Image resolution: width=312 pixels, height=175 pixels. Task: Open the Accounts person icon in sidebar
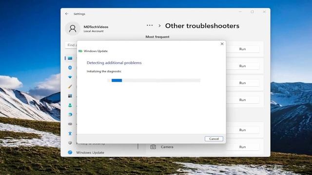(70, 105)
